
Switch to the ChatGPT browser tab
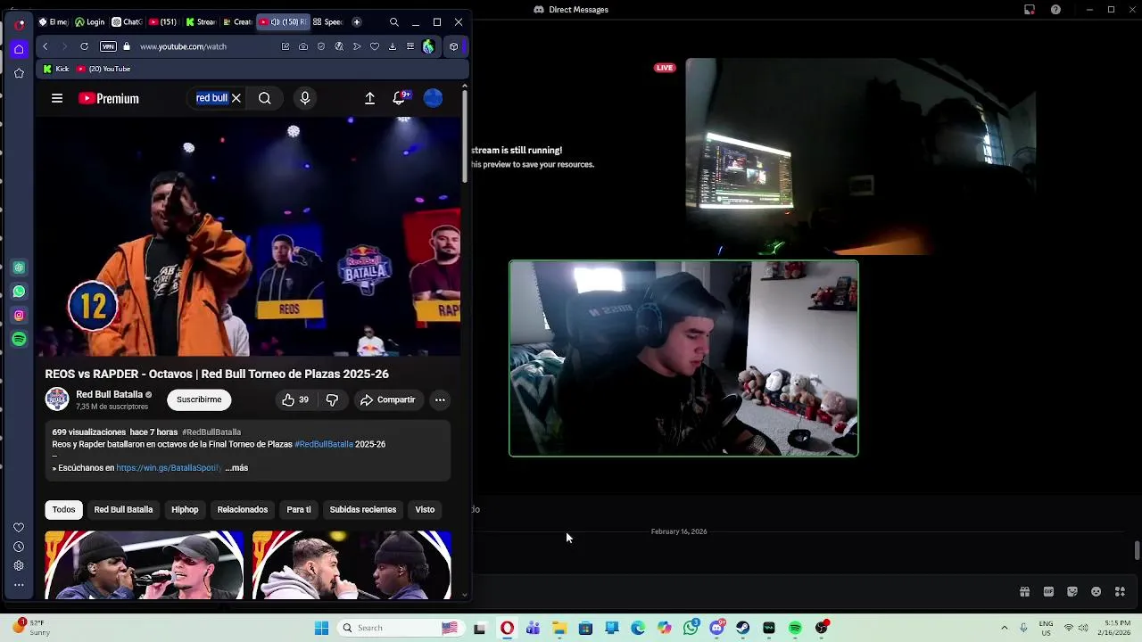[128, 22]
